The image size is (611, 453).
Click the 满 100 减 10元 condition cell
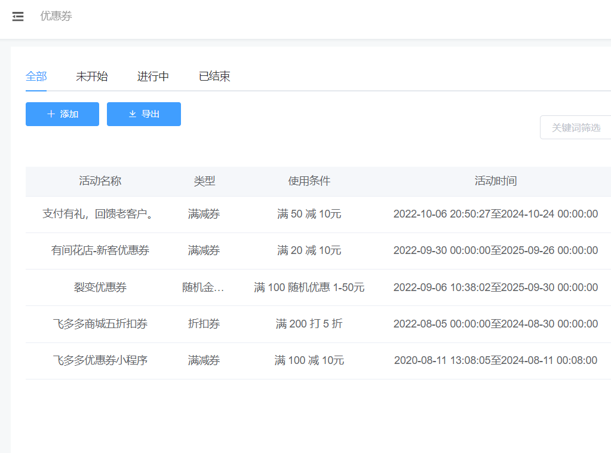click(x=309, y=360)
